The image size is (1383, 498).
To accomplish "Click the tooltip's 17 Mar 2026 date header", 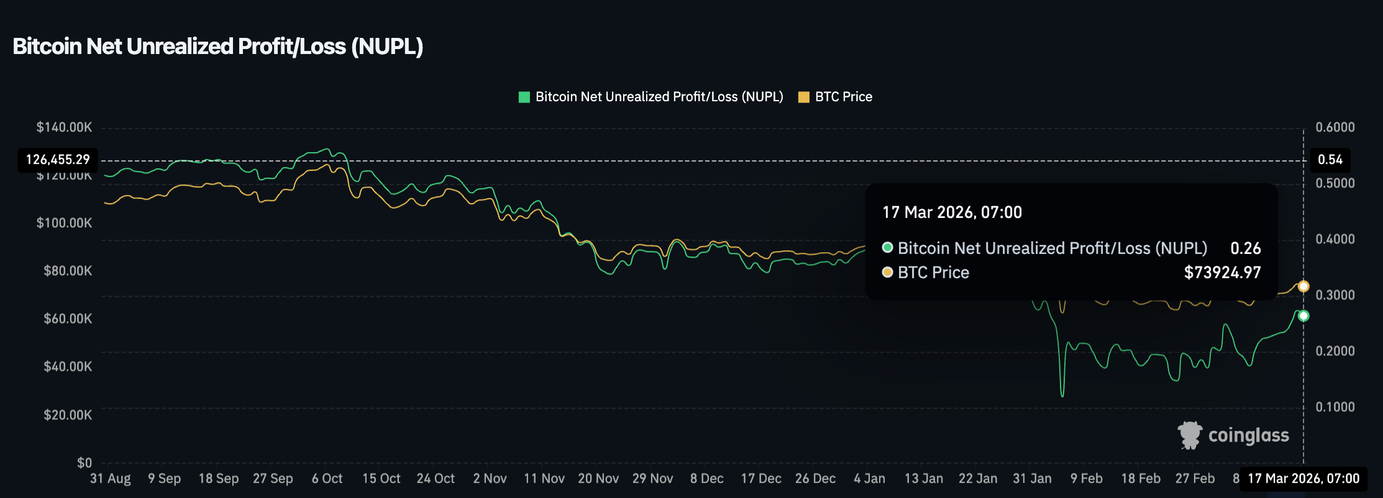I will [952, 212].
